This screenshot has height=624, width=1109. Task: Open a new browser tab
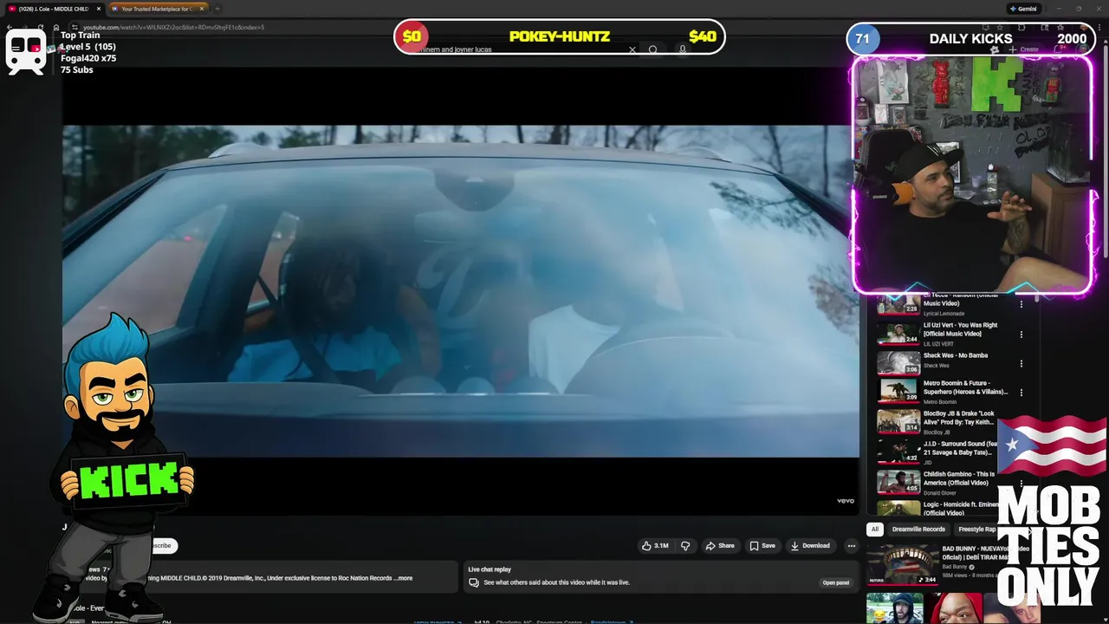(217, 9)
